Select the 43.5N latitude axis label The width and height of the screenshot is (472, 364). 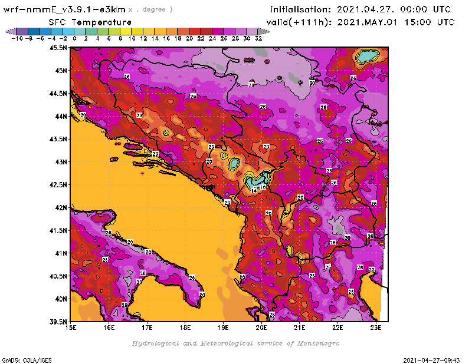(x=58, y=139)
